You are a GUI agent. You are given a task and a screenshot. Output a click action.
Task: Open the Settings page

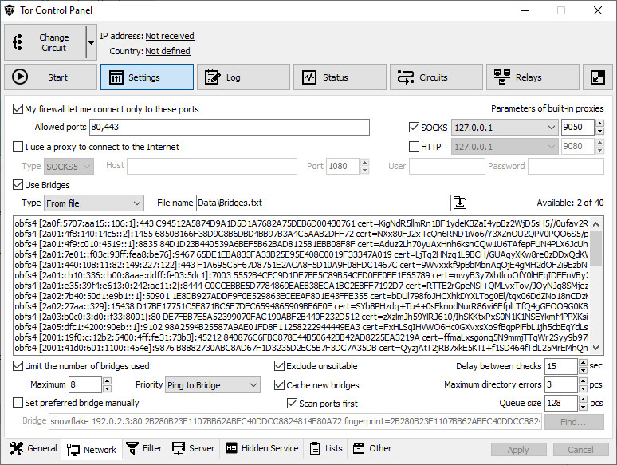pos(147,77)
